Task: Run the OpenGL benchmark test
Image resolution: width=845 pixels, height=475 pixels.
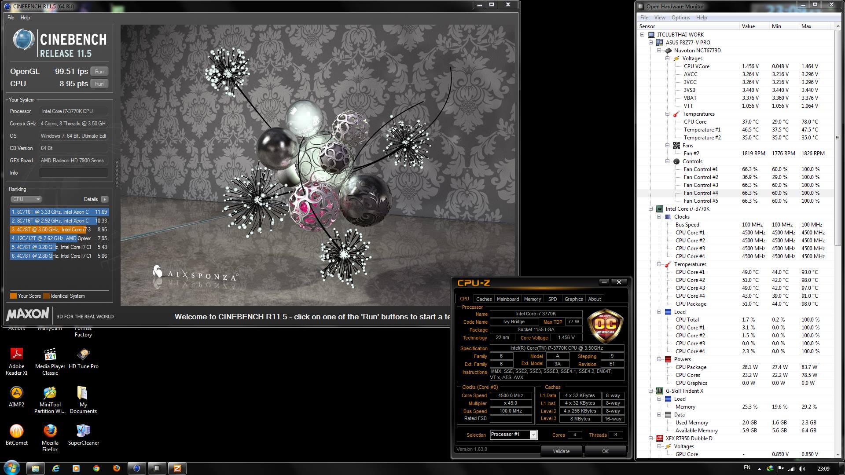Action: 99,72
